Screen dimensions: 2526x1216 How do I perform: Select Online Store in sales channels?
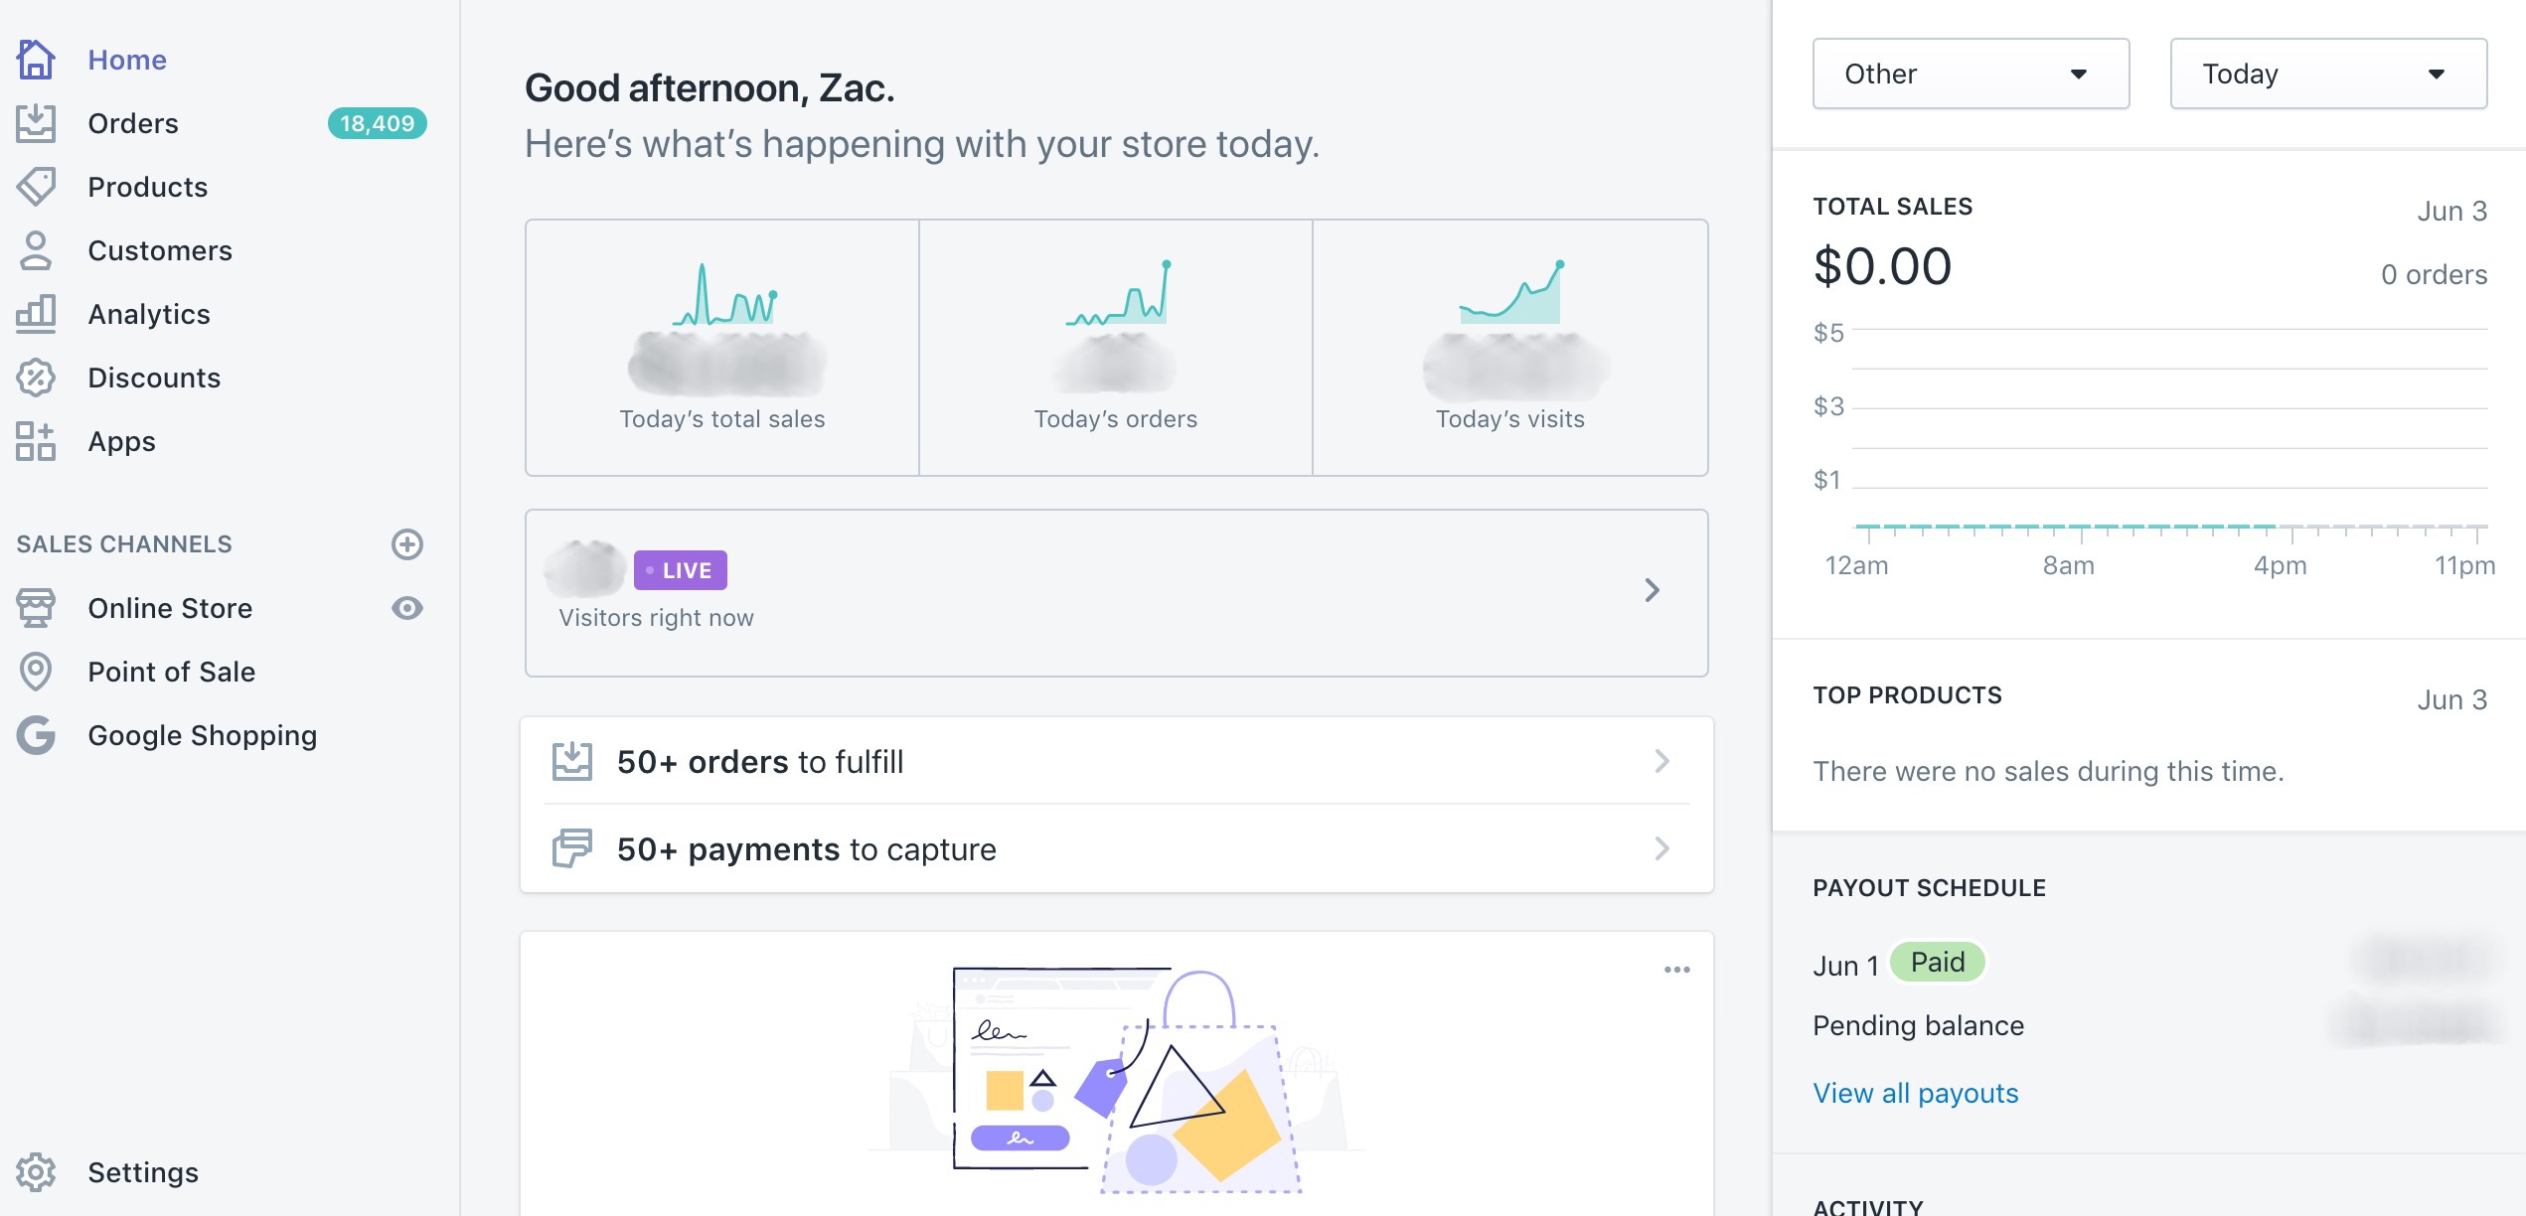click(171, 608)
